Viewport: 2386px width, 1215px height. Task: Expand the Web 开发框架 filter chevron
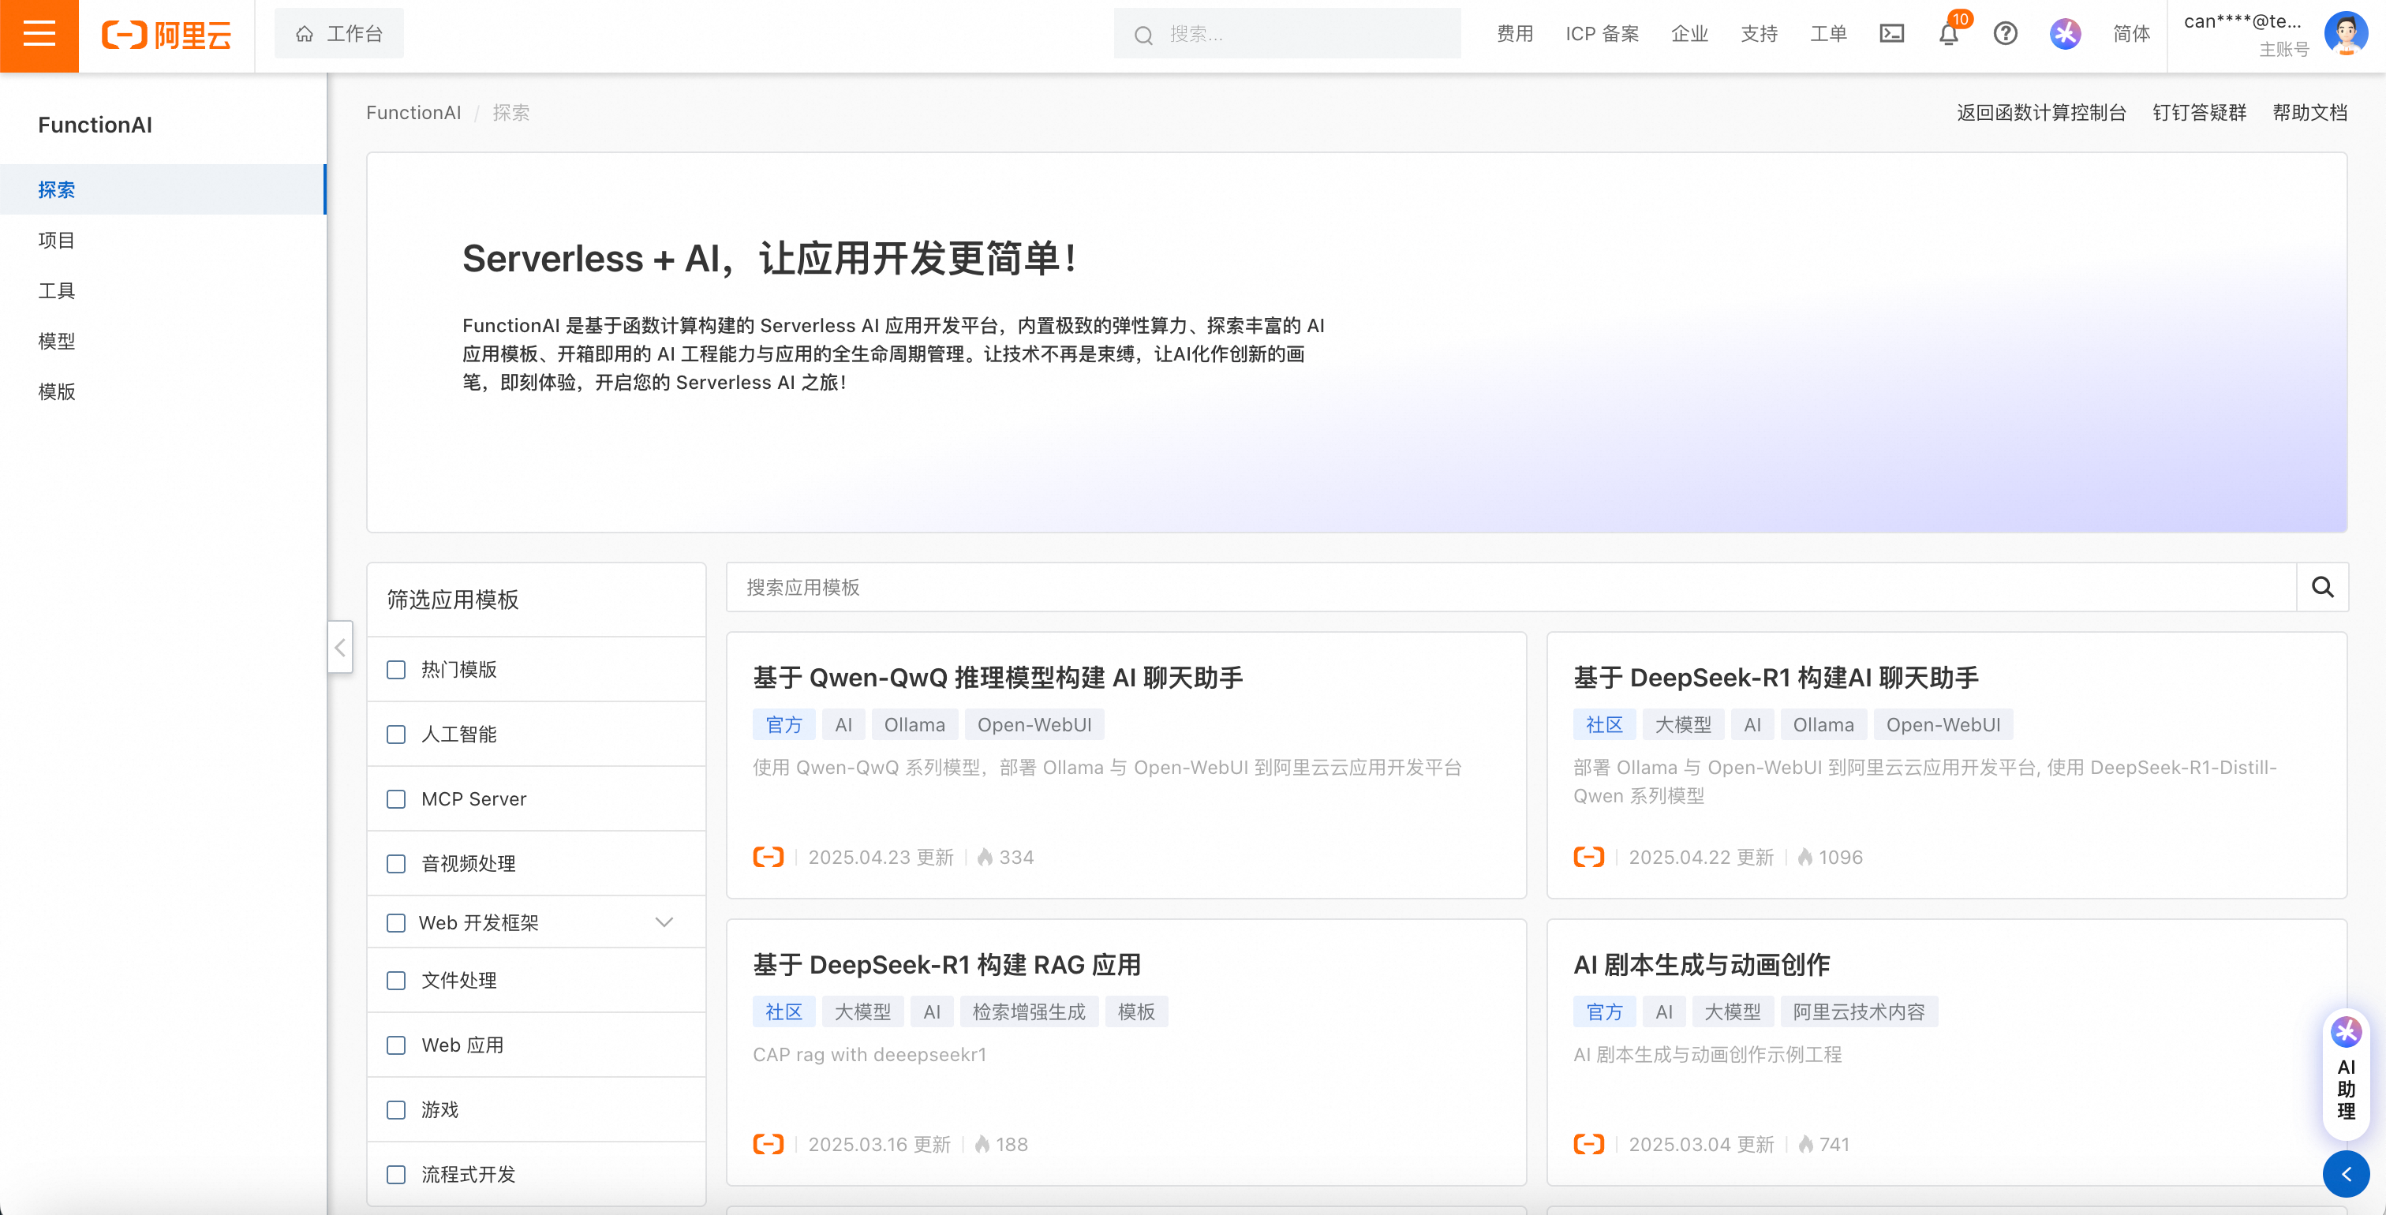tap(664, 922)
